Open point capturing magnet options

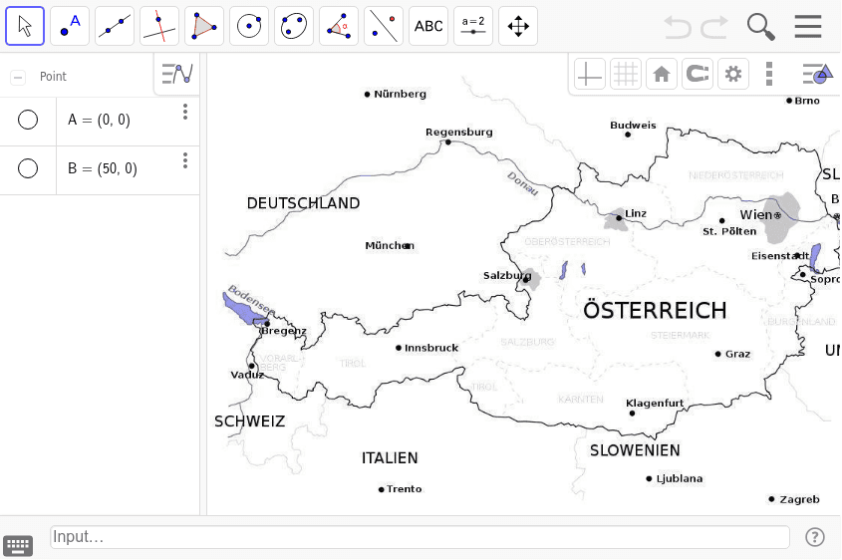pos(698,74)
